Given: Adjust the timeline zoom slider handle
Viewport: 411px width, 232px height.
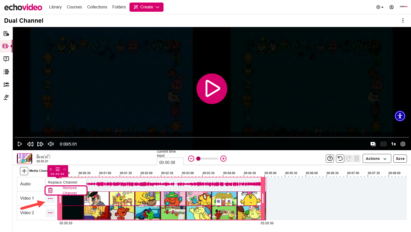Looking at the screenshot, I should pos(198,159).
